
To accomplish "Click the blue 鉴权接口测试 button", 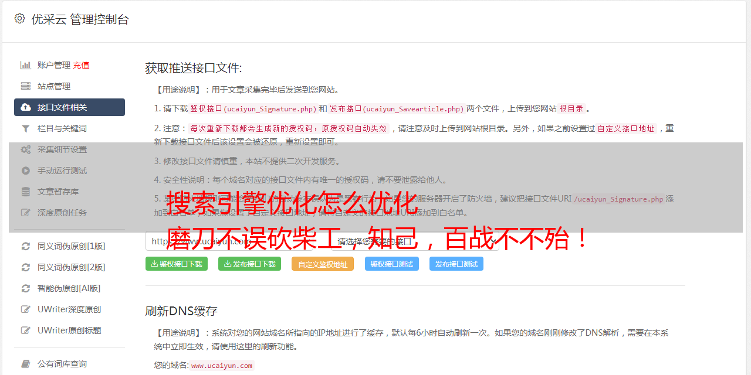I will (392, 264).
